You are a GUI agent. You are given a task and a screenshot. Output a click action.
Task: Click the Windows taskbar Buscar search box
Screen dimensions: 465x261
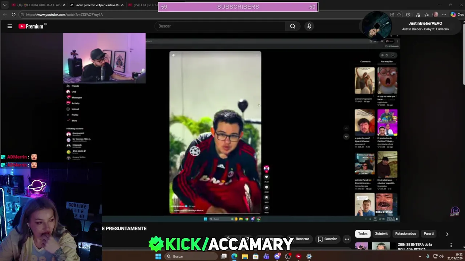click(x=191, y=256)
